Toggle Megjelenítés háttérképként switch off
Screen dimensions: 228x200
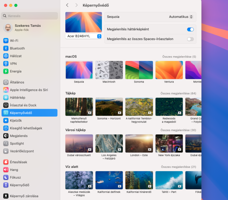pos(190,29)
